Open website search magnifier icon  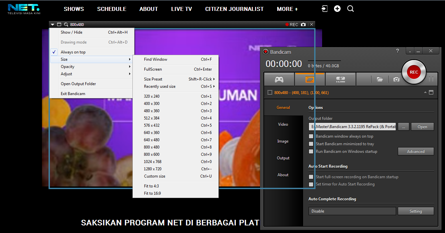click(351, 9)
